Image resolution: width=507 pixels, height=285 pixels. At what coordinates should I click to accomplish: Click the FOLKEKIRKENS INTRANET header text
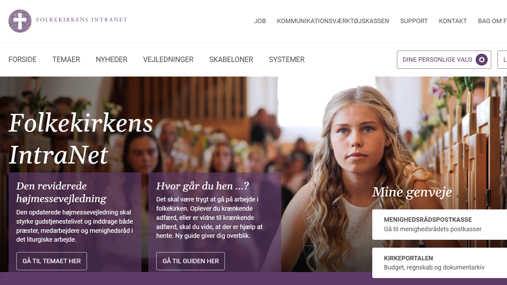[x=82, y=20]
